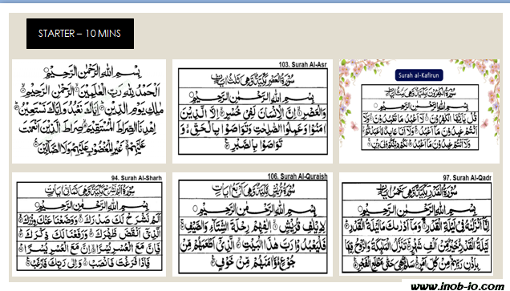This screenshot has height=291, width=510.
Task: Select the Surah Al-Quraish image
Action: click(x=253, y=224)
